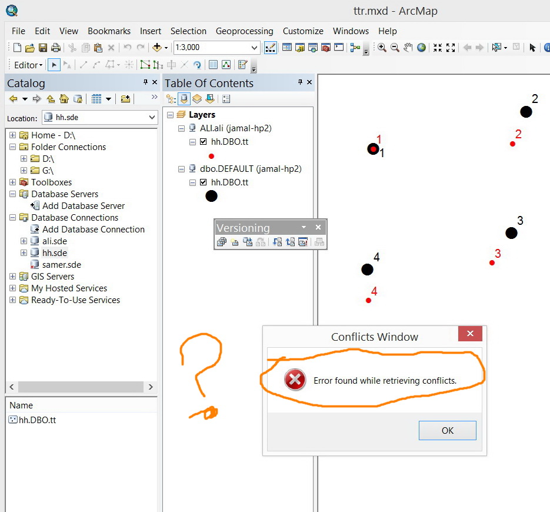Open the Catalog window icon
550x512 pixels.
tap(300, 48)
